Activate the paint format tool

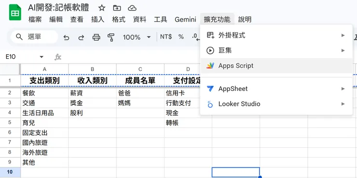point(111,37)
